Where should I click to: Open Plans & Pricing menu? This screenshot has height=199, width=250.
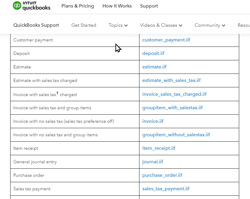[x=78, y=6]
